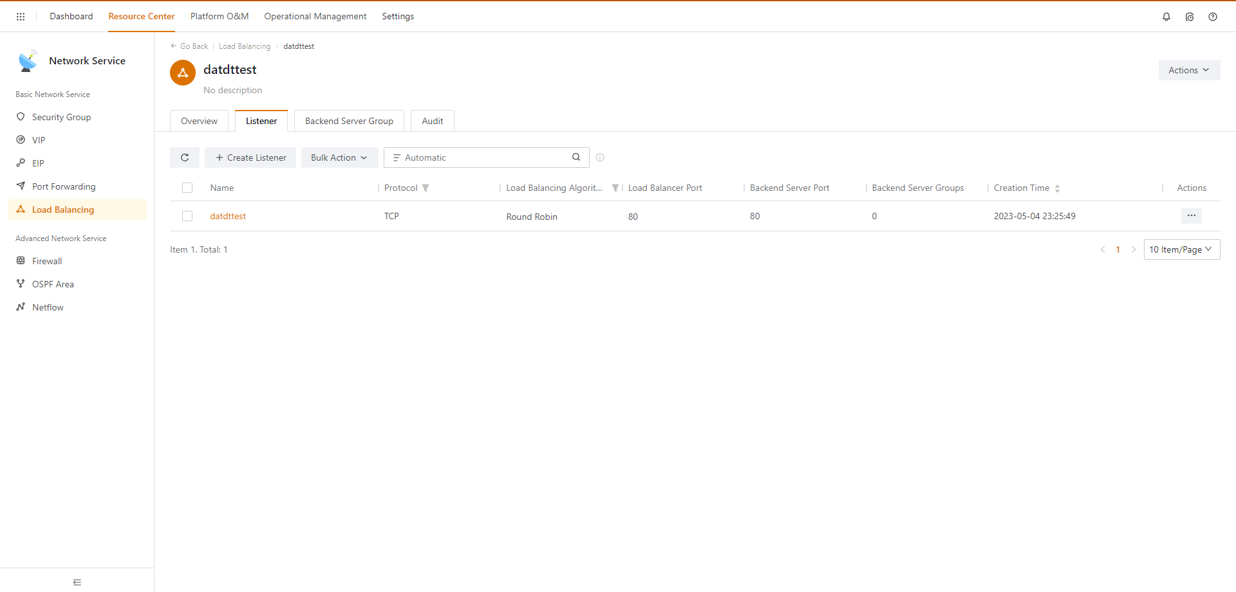This screenshot has height=592, width=1236.
Task: Open Platform O&M menu
Action: click(219, 16)
